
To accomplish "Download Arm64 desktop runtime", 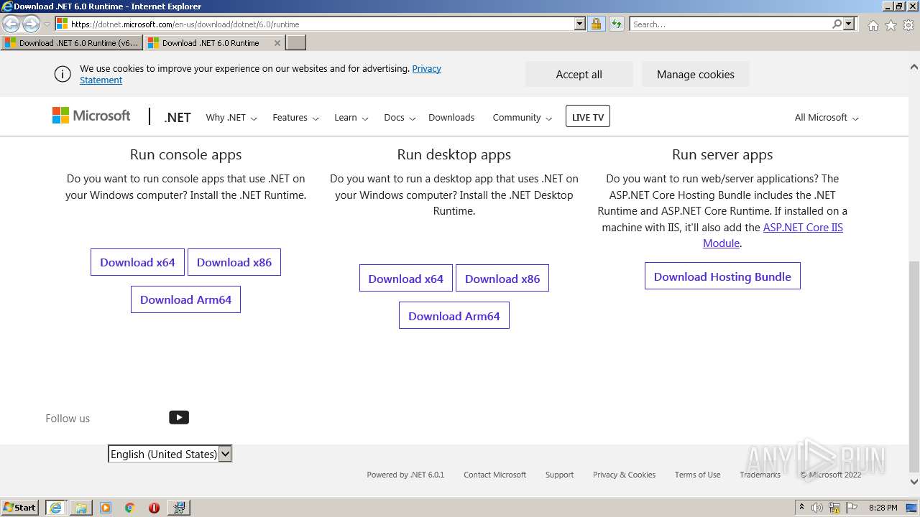I will click(454, 315).
